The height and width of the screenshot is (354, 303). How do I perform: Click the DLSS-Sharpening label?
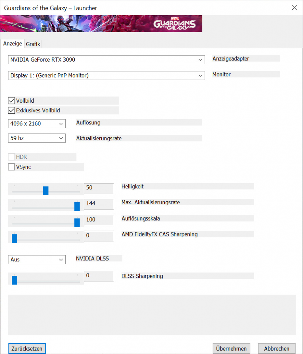click(x=142, y=276)
